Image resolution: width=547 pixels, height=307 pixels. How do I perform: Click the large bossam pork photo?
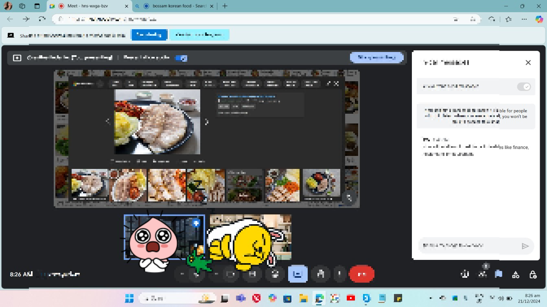pyautogui.click(x=157, y=122)
